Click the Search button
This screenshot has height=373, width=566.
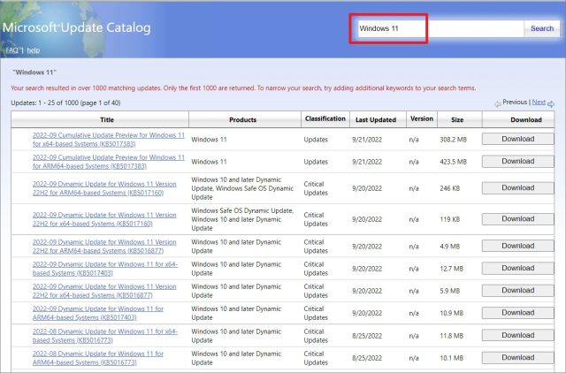click(x=542, y=28)
